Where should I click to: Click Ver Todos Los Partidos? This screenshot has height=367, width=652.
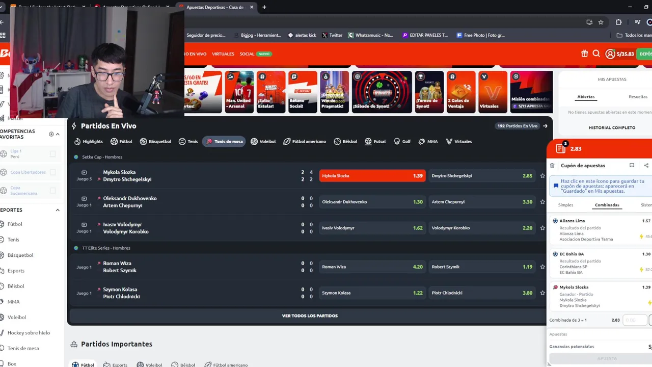[x=310, y=316]
